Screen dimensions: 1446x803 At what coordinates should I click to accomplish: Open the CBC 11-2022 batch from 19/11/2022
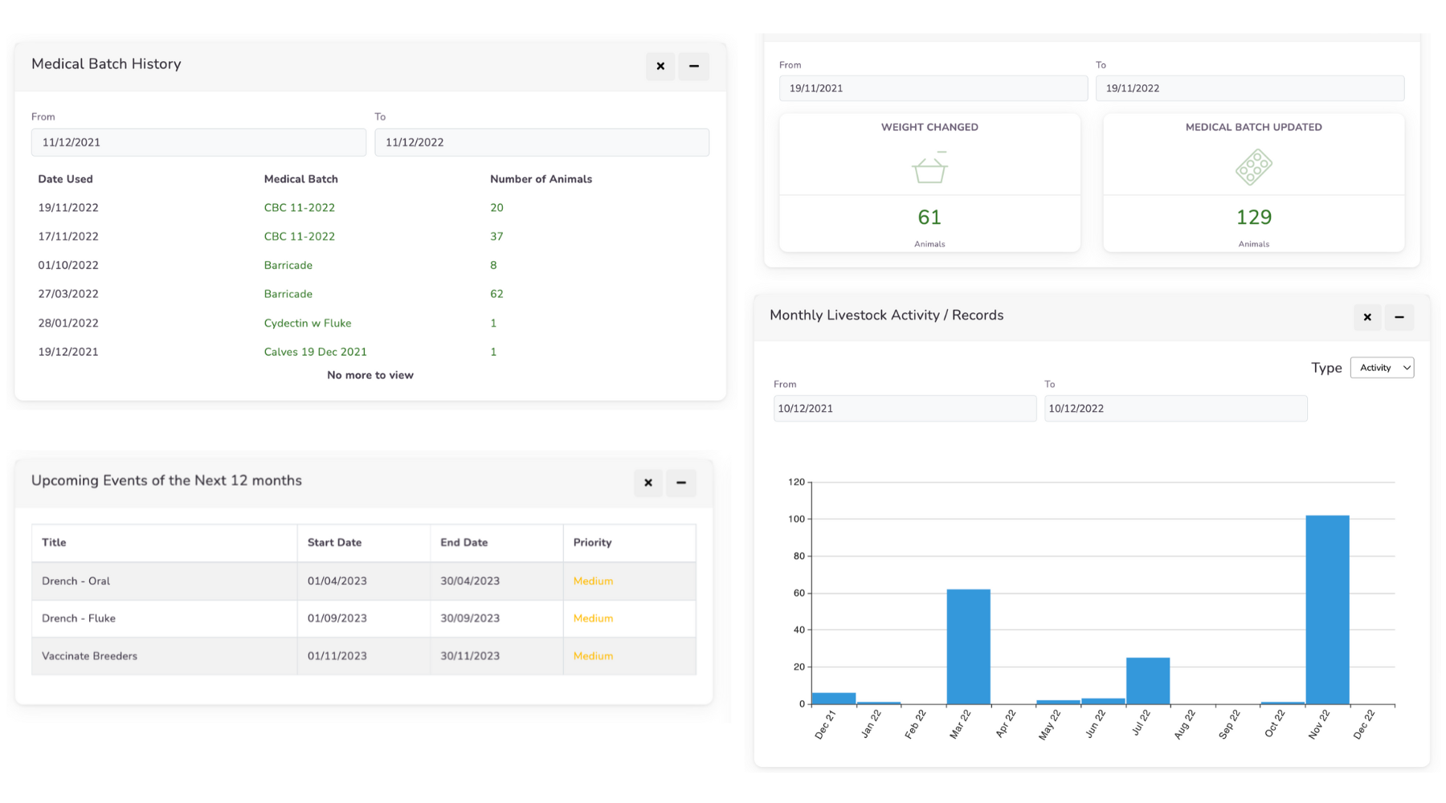(x=299, y=208)
